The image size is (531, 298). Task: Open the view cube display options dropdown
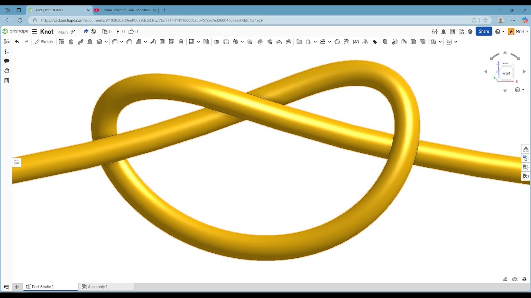tap(519, 90)
